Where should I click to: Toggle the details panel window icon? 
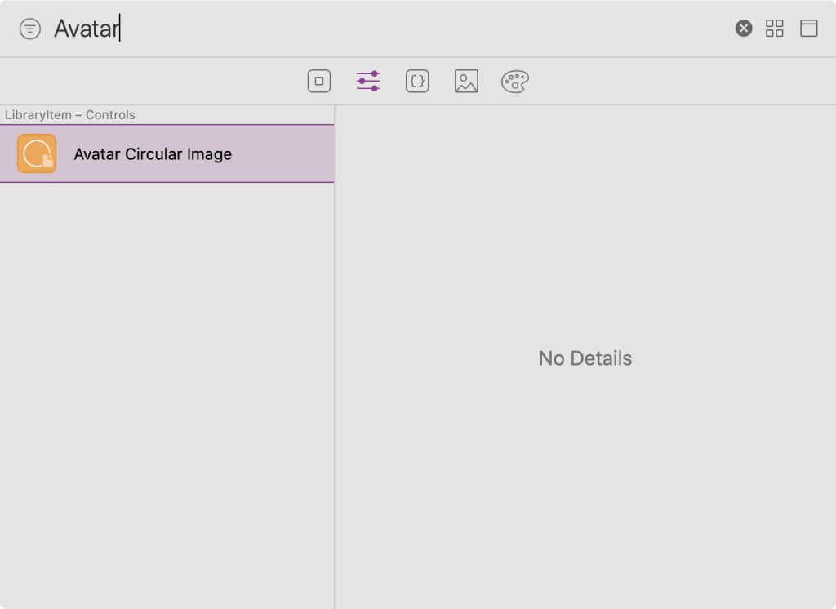pos(808,29)
